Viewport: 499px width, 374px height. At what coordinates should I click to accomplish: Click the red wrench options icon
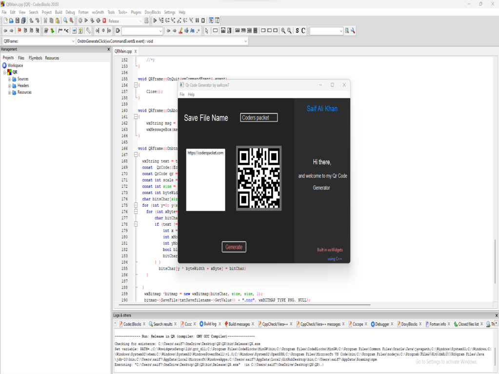tap(353, 31)
